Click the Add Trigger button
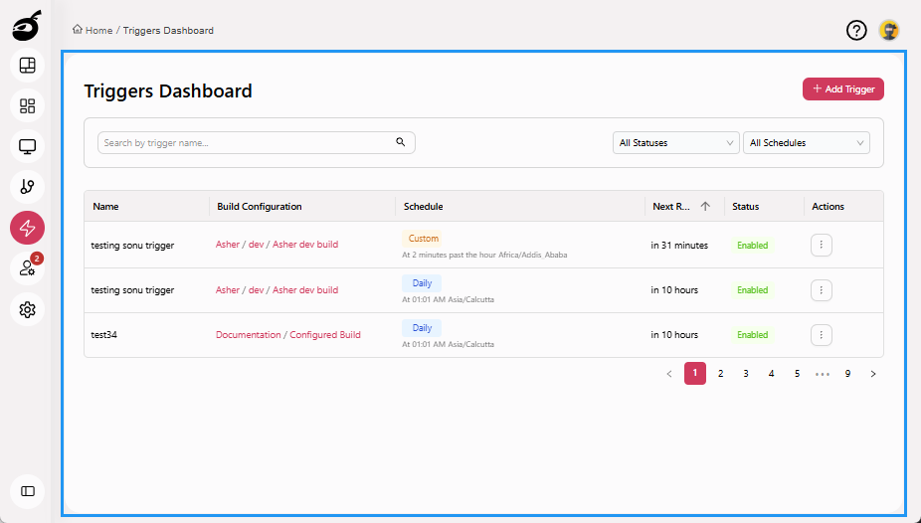This screenshot has height=523, width=921. point(842,88)
